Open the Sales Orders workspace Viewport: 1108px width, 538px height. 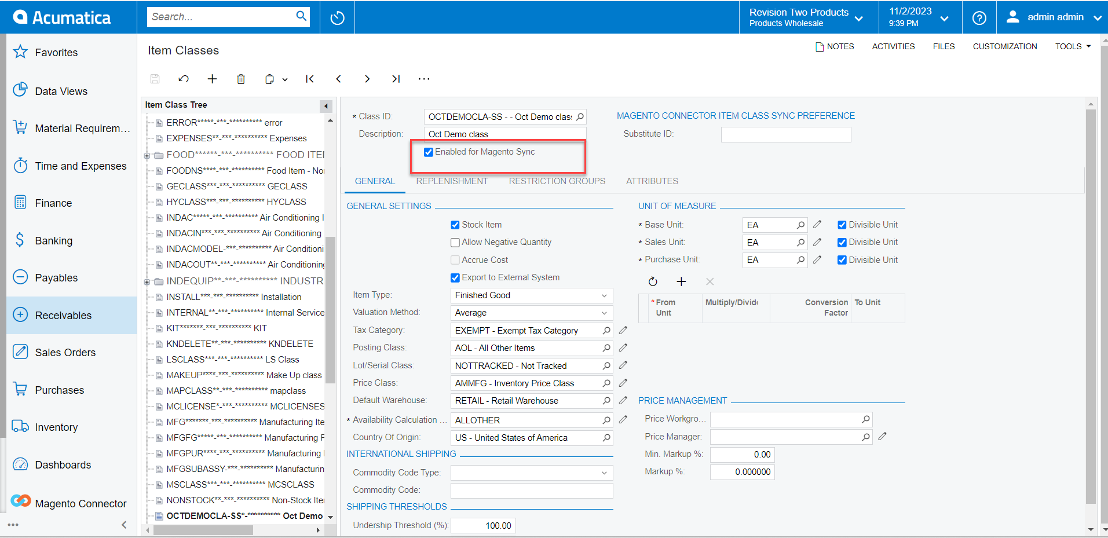65,352
